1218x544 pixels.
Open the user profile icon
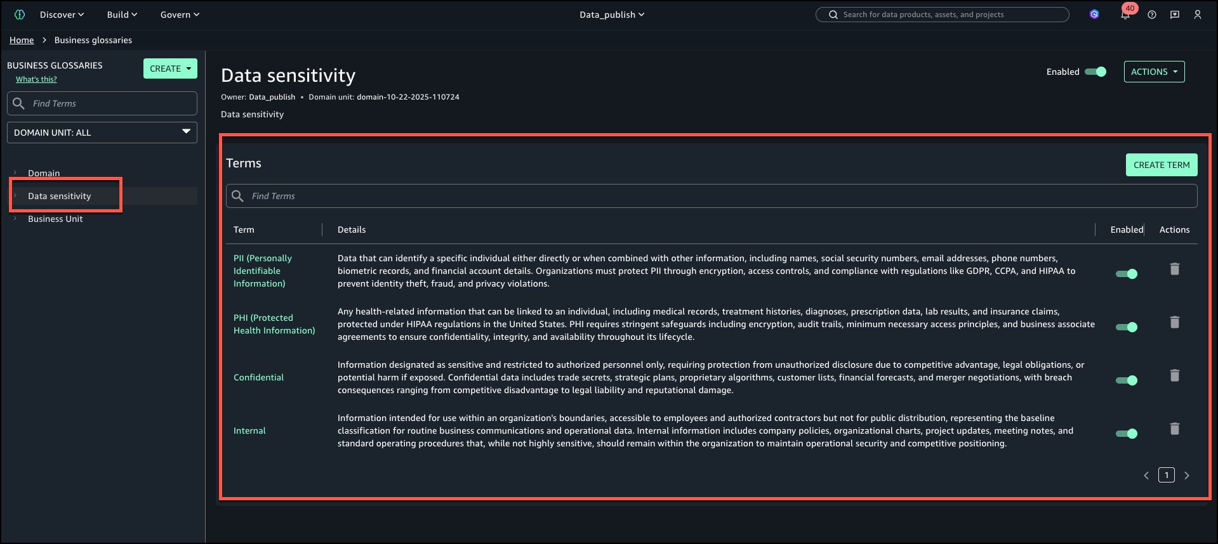click(1198, 15)
